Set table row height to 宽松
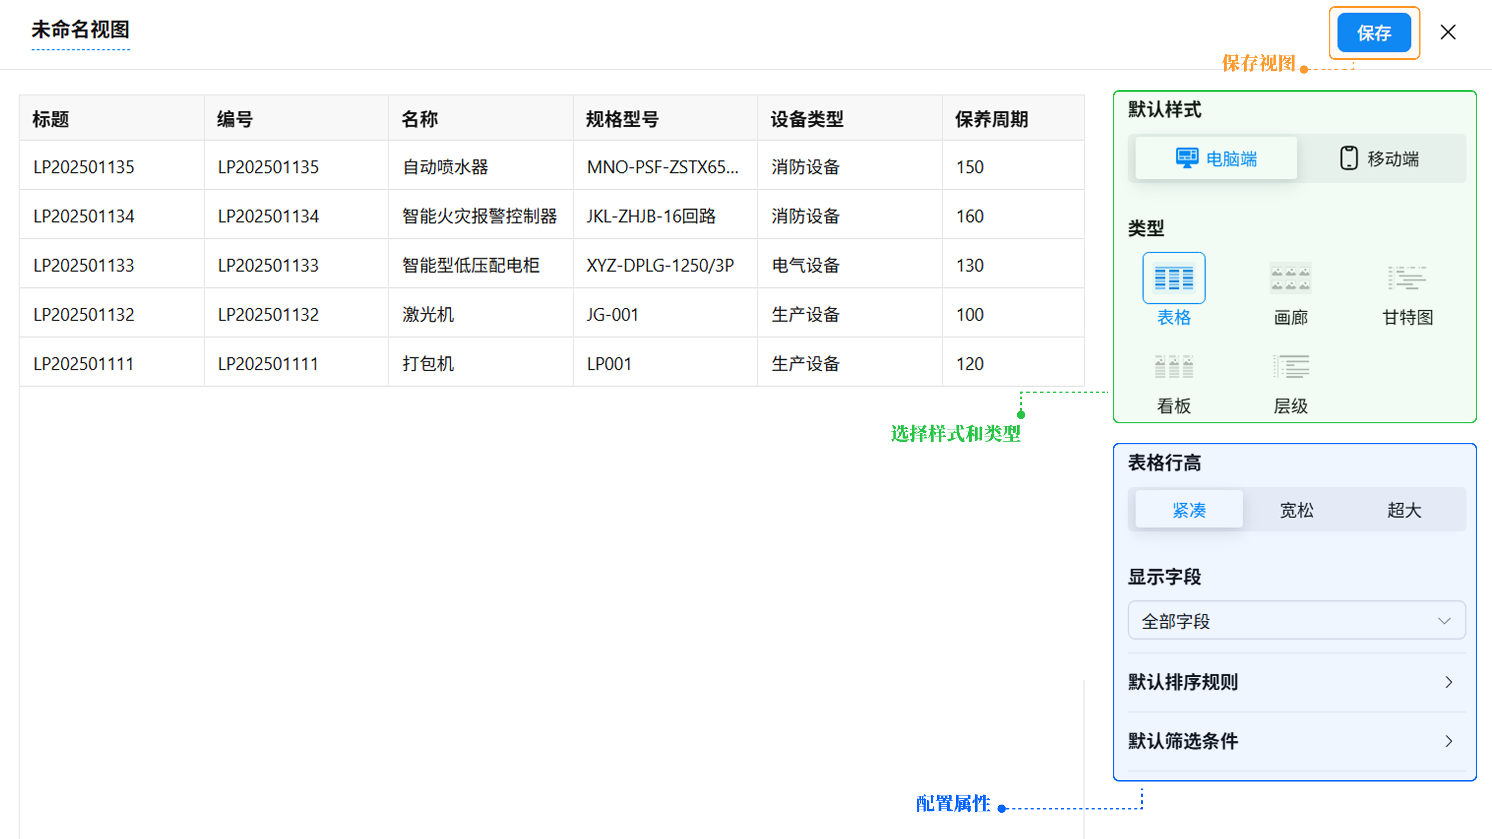Image resolution: width=1492 pixels, height=839 pixels. pos(1296,510)
